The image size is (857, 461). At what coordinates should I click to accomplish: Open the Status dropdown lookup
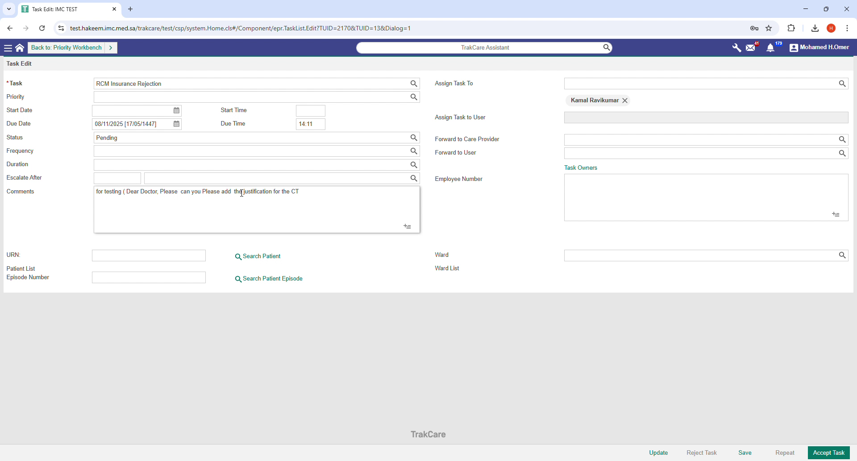point(413,138)
